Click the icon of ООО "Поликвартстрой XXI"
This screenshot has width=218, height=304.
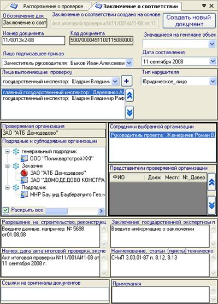point(25,158)
